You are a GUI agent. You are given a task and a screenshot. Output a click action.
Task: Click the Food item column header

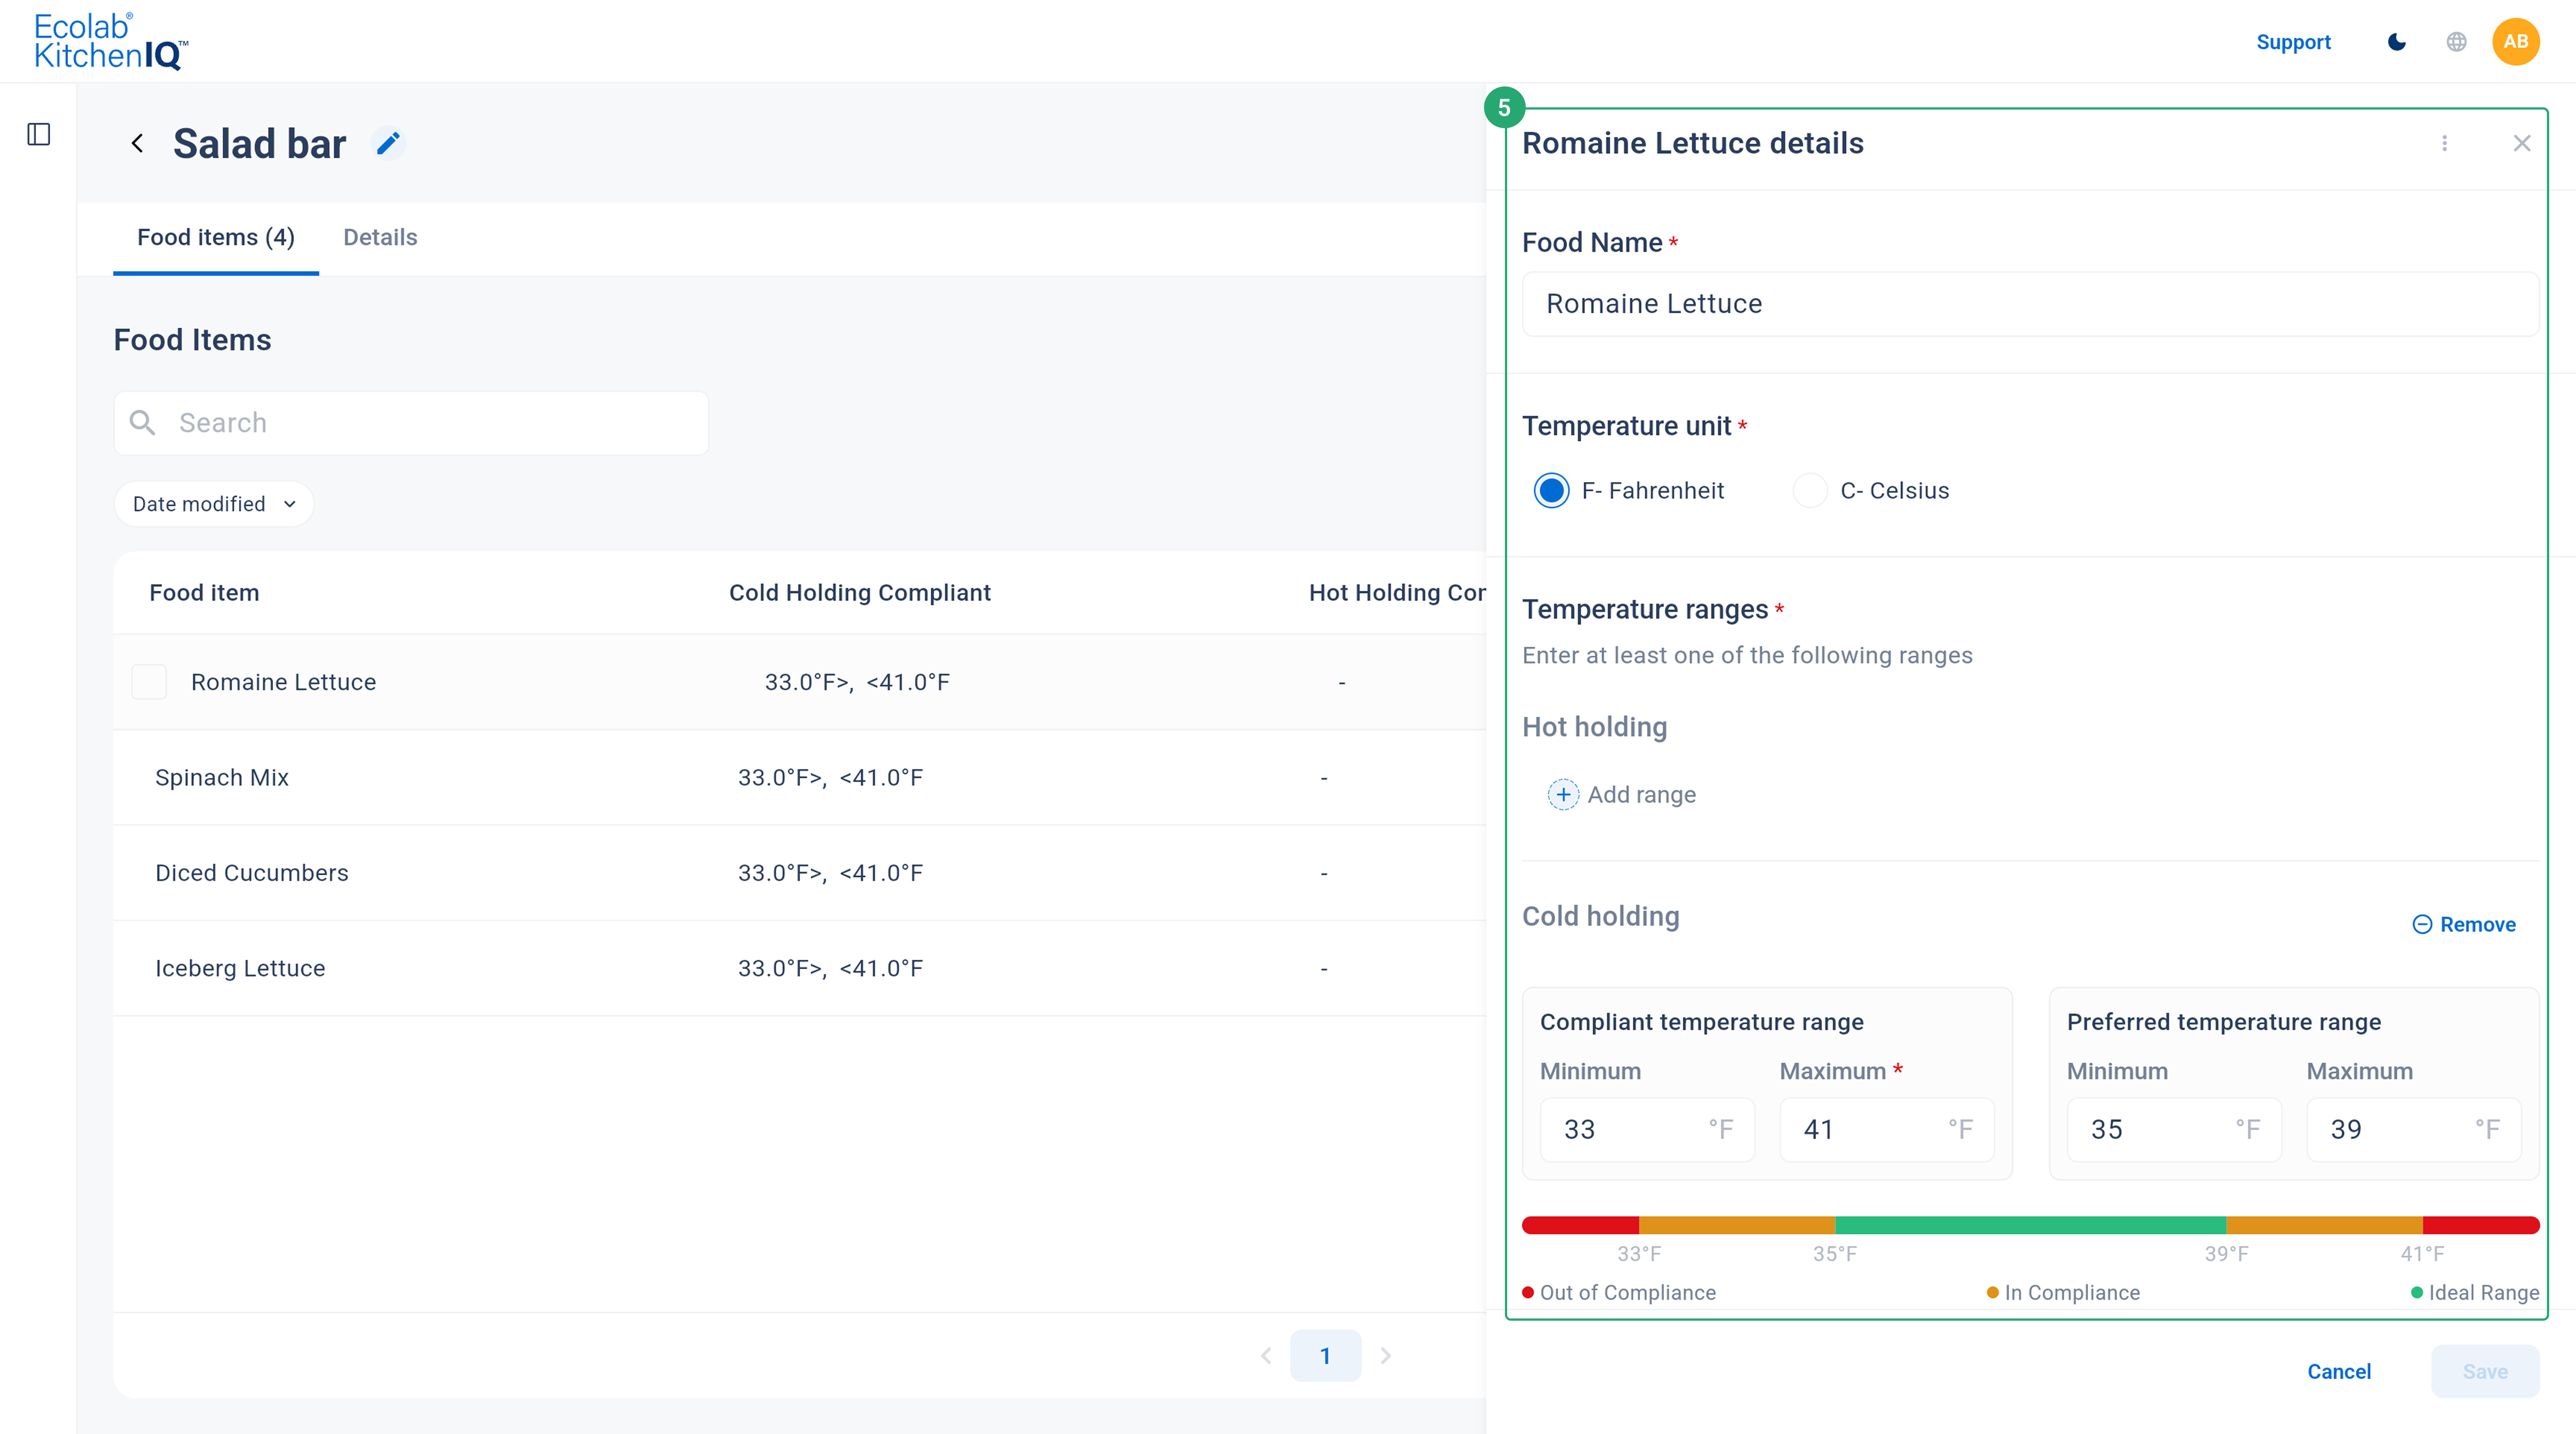[204, 593]
